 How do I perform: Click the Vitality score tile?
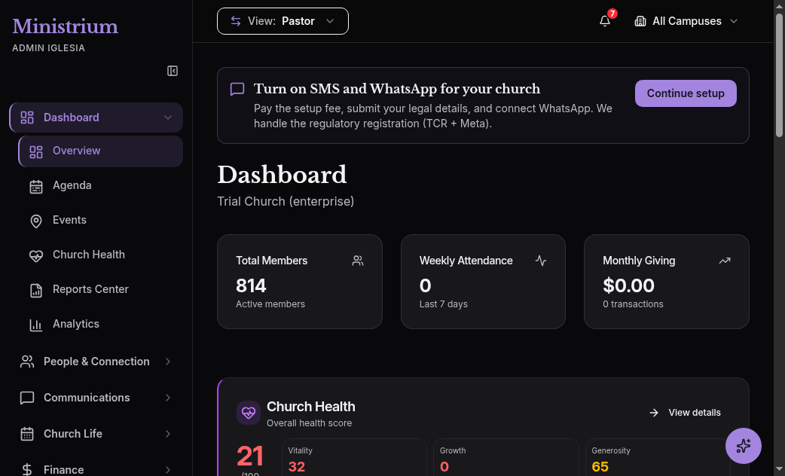[354, 457]
